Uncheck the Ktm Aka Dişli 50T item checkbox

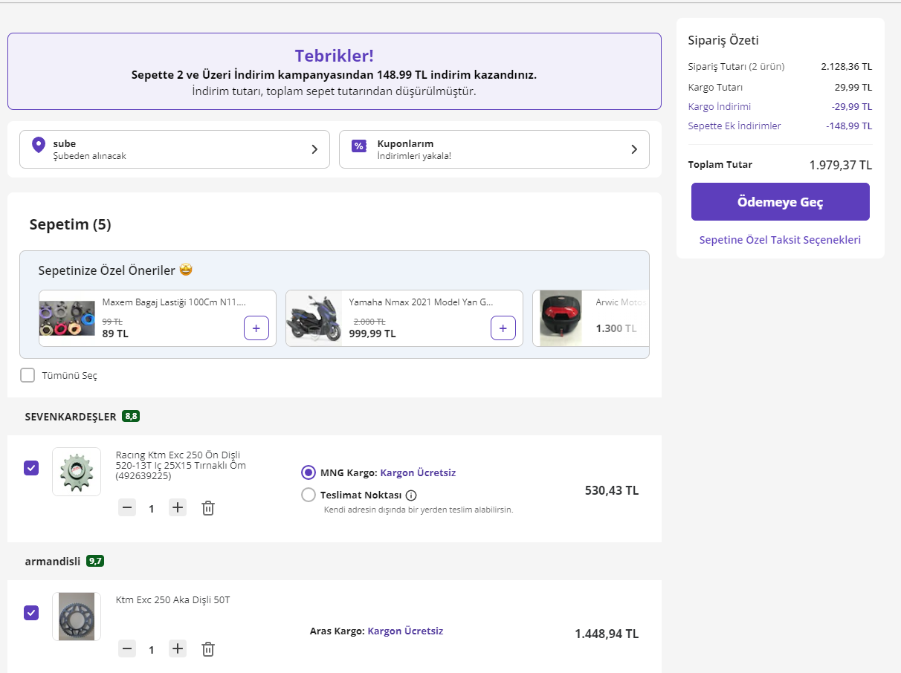pyautogui.click(x=31, y=613)
